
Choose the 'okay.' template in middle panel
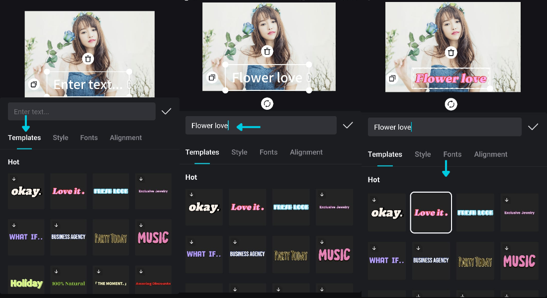[204, 207]
